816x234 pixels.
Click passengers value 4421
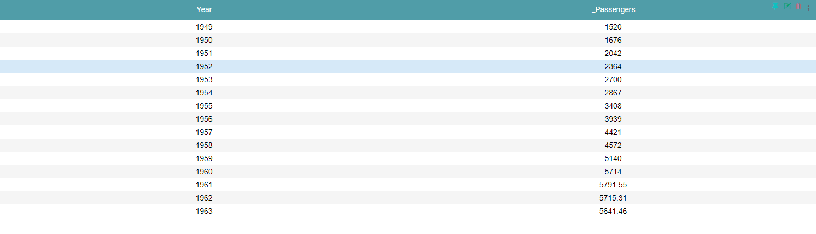pyautogui.click(x=613, y=132)
